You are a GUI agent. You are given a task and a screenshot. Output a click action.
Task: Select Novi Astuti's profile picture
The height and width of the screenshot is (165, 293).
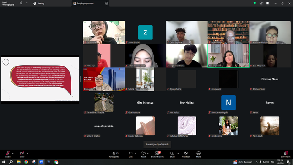[270, 126]
